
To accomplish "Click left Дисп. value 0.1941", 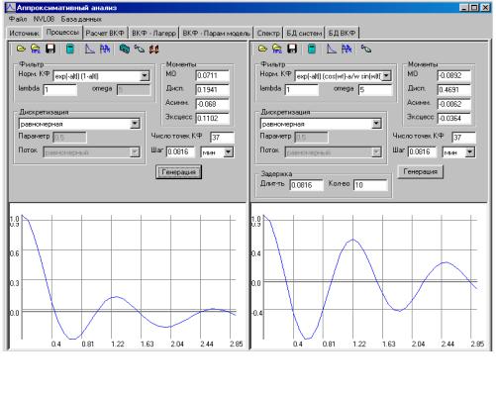I will click(x=212, y=90).
